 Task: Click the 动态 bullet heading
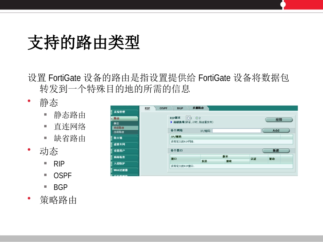[x=49, y=151]
